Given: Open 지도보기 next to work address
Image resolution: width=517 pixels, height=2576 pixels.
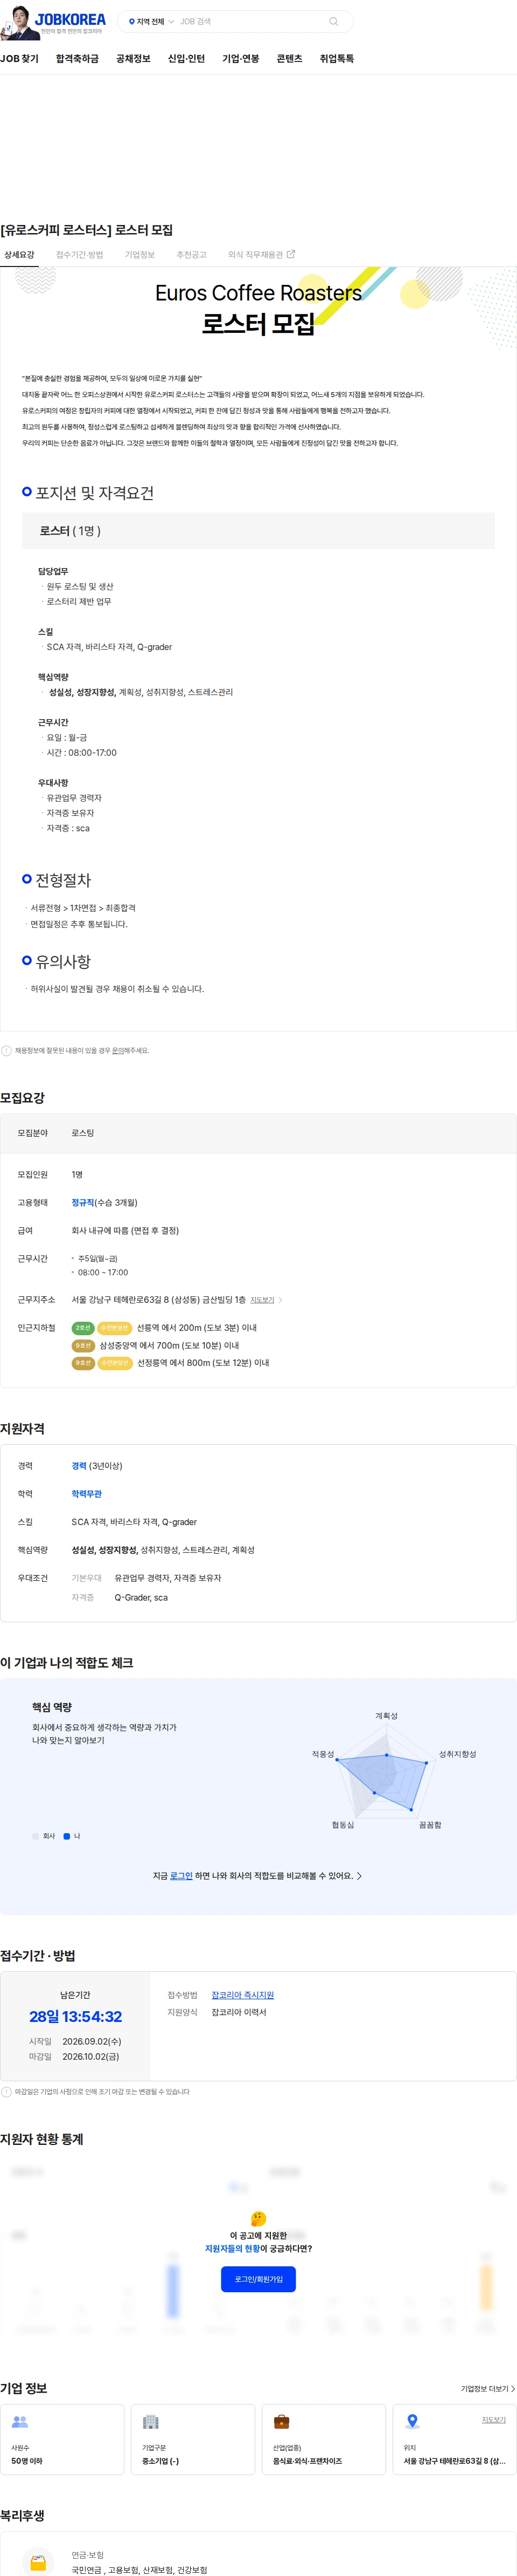Looking at the screenshot, I should tap(262, 1300).
